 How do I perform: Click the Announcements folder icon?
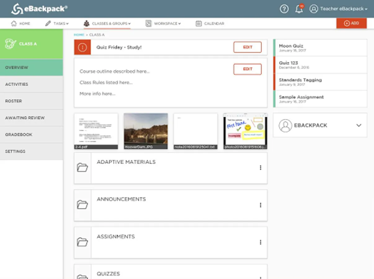[82, 205]
